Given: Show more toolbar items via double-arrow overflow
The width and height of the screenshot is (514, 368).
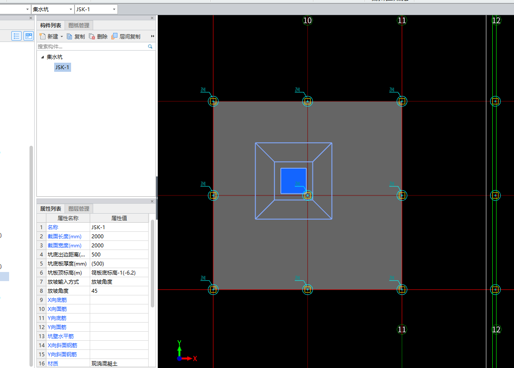Looking at the screenshot, I should click(x=152, y=37).
